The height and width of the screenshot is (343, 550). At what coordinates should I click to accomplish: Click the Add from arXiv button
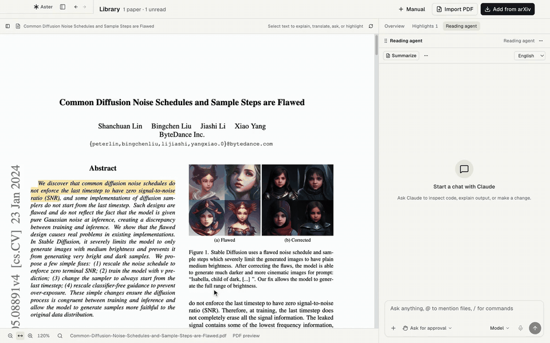pos(508,10)
